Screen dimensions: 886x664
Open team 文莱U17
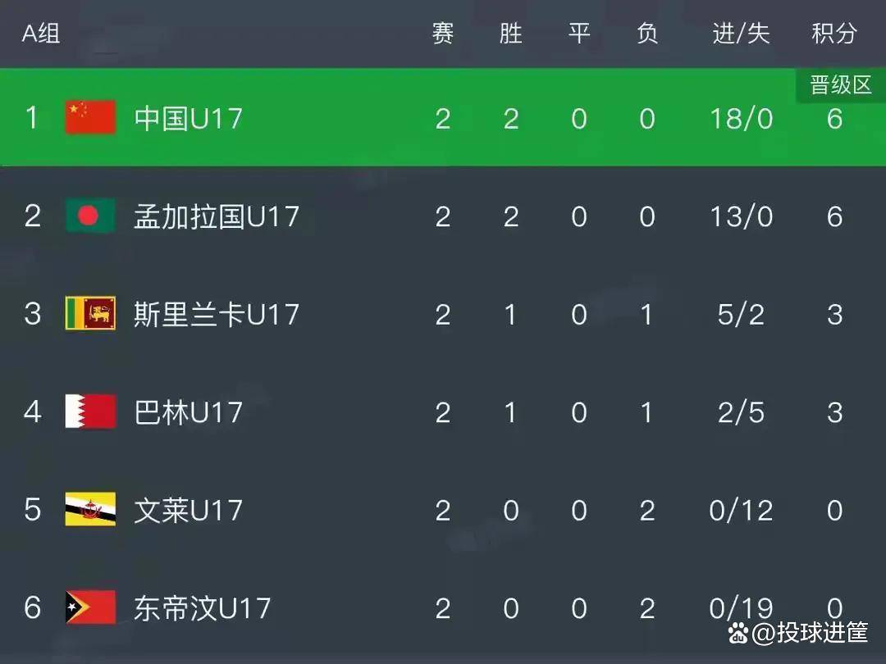189,510
